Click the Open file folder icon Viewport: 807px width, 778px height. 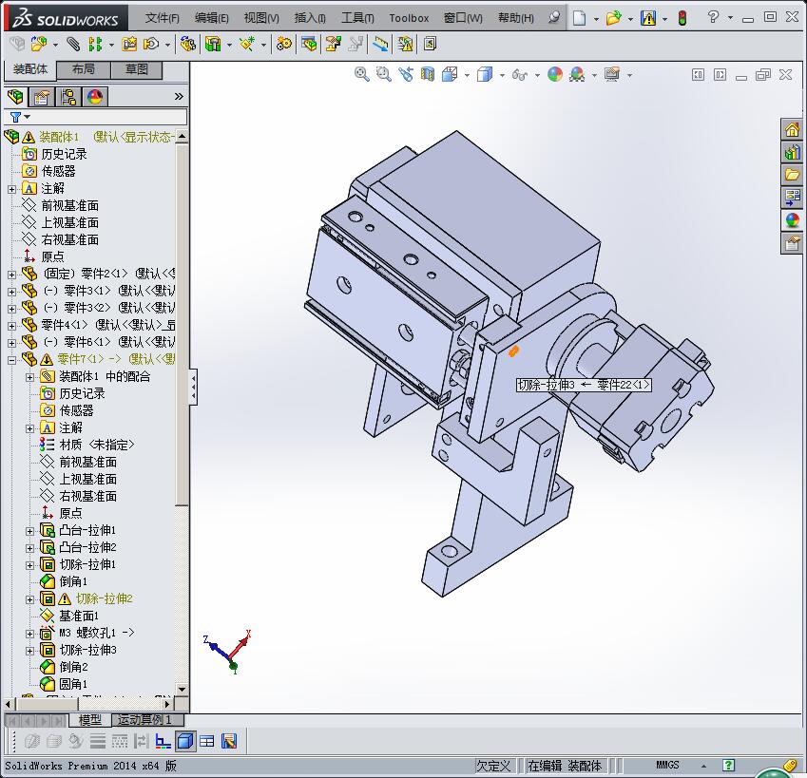point(613,18)
